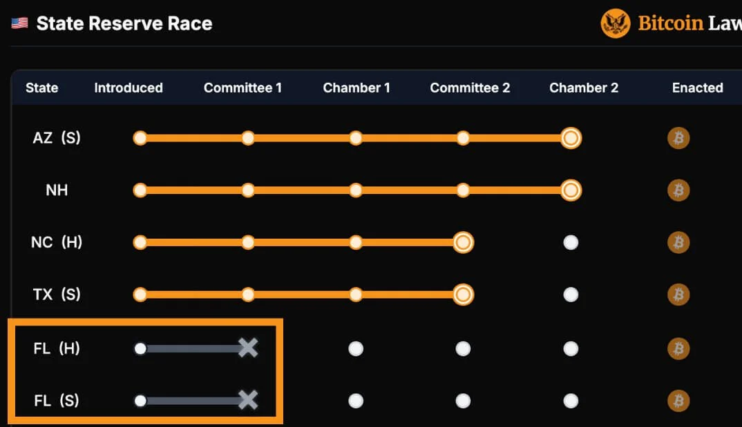This screenshot has width=742, height=427.
Task: Toggle the highlighted Chamber 2 milestone for AZ
Action: pyautogui.click(x=571, y=137)
